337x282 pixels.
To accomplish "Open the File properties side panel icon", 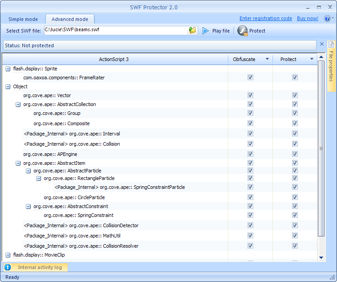I will tap(331, 45).
